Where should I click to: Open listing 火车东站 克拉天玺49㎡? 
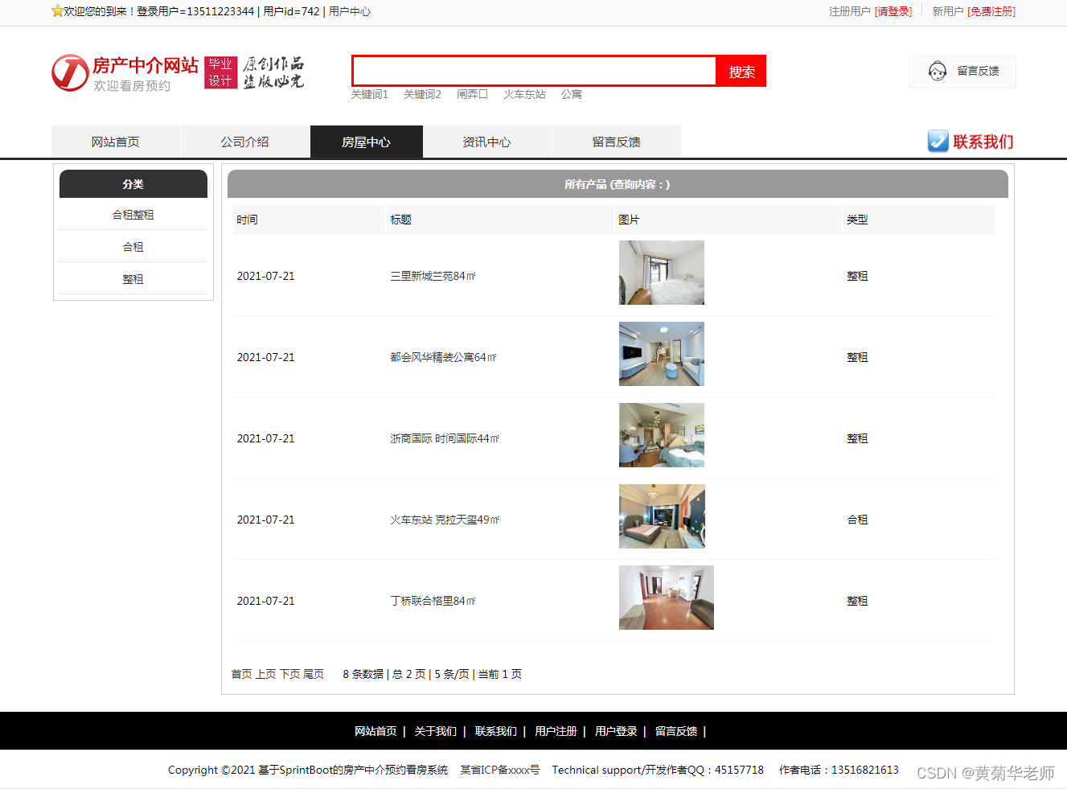[445, 520]
